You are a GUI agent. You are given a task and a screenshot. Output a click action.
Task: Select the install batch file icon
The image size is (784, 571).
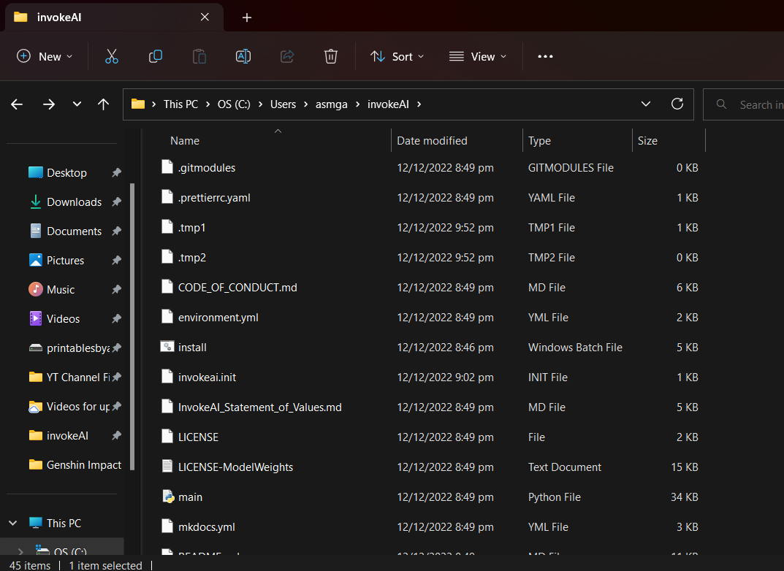pos(167,347)
